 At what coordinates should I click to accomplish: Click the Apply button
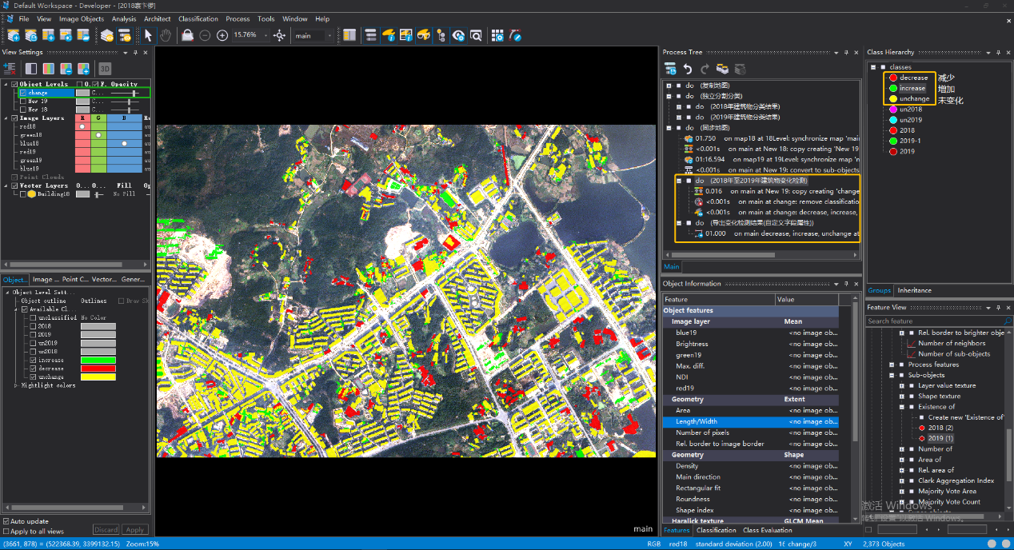pyautogui.click(x=135, y=530)
